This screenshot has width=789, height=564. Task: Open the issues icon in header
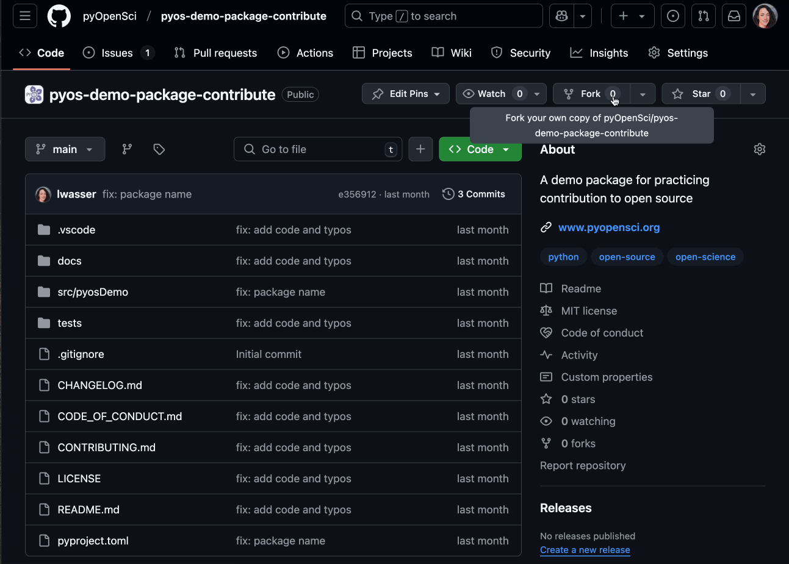tap(673, 16)
